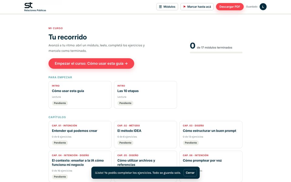Click the Marcar hasta acá flag button
The height and width of the screenshot is (182, 291).
pos(197,7)
